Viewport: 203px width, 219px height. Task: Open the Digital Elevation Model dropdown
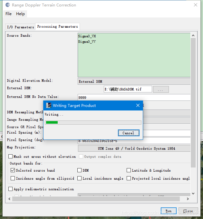tap(134, 81)
